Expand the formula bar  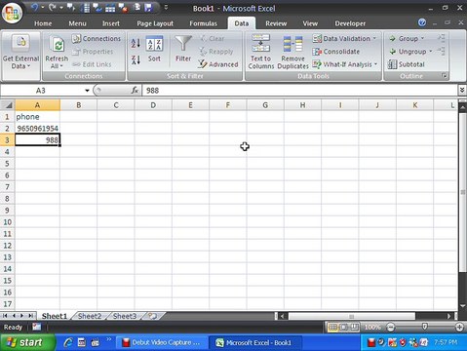pyautogui.click(x=462, y=90)
